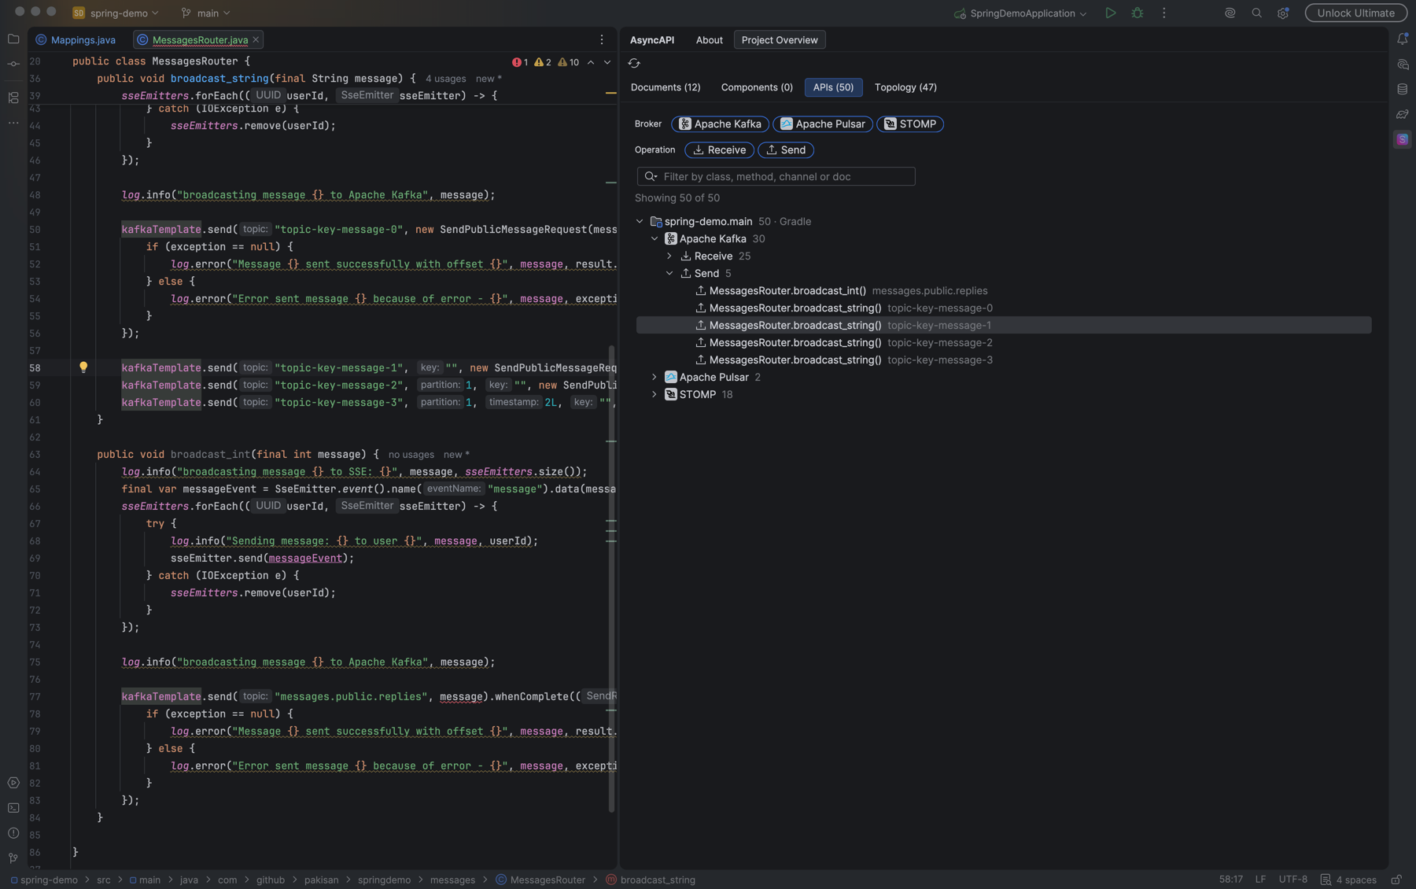This screenshot has height=889, width=1416.
Task: Click the red error count indicator
Action: click(520, 62)
